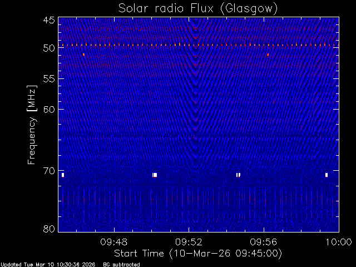Click the 09:48 time tick label
Image resolution: width=356 pixels, height=267 pixels.
point(113,242)
